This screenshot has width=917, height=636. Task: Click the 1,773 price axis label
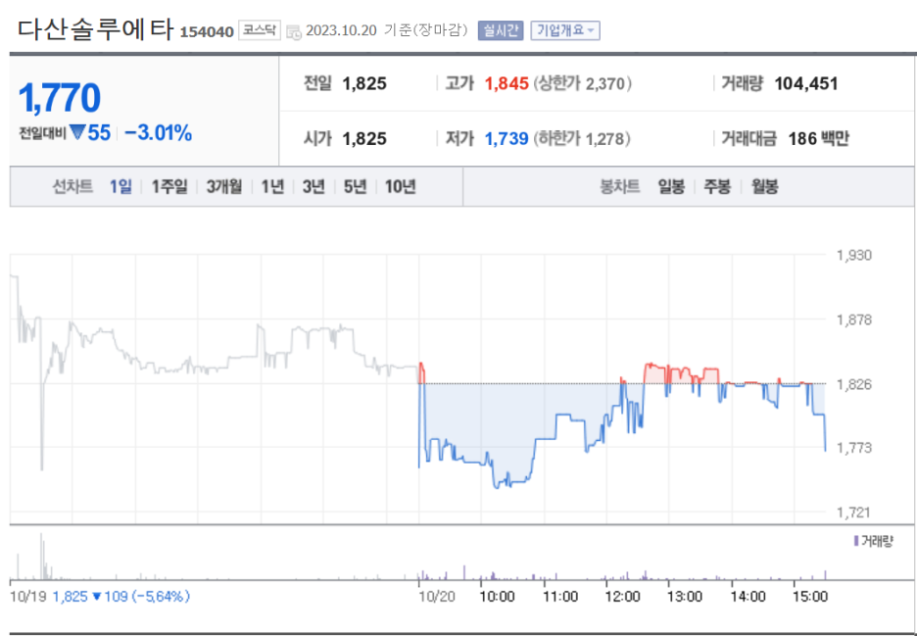(x=854, y=448)
